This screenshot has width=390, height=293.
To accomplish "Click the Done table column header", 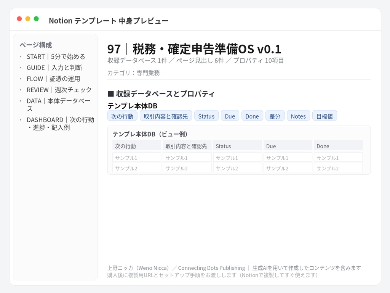I will click(x=338, y=146).
